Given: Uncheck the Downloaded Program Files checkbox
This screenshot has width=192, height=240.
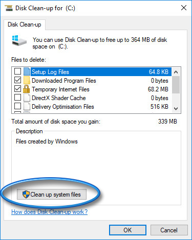Looking at the screenshot, I should point(17,80).
